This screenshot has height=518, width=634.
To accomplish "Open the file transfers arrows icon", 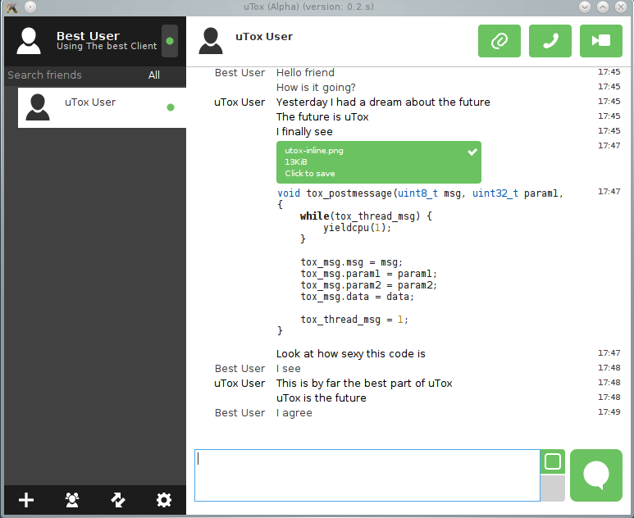I will coord(118,500).
